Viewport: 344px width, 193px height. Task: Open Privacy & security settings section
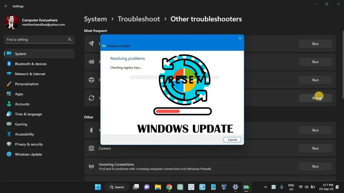(x=29, y=144)
